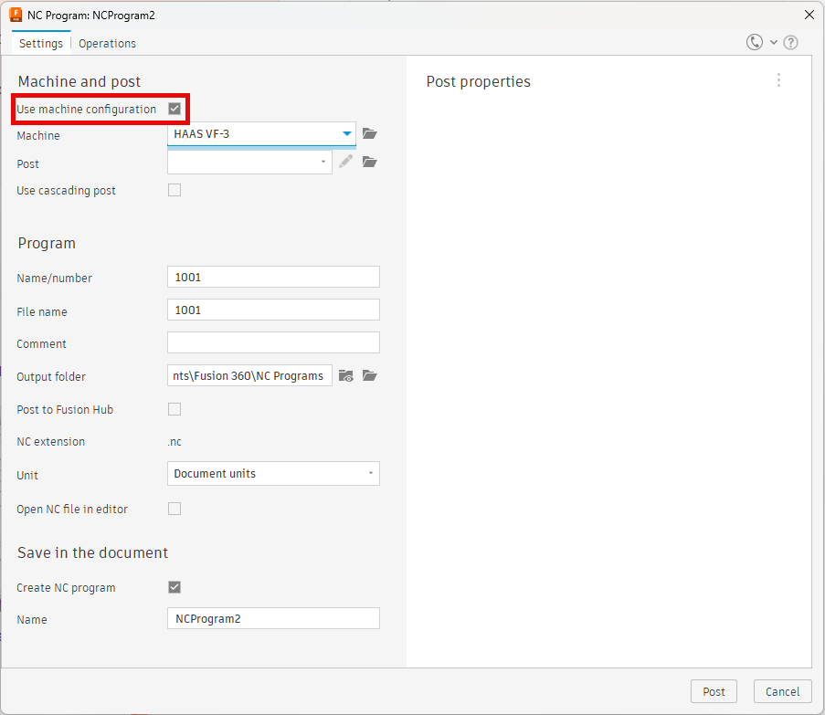The height and width of the screenshot is (715, 825).
Task: Click the show output folder icon with eye
Action: 345,376
